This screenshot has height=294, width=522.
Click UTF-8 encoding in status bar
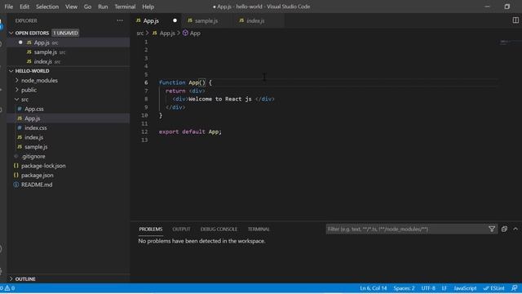(428, 288)
